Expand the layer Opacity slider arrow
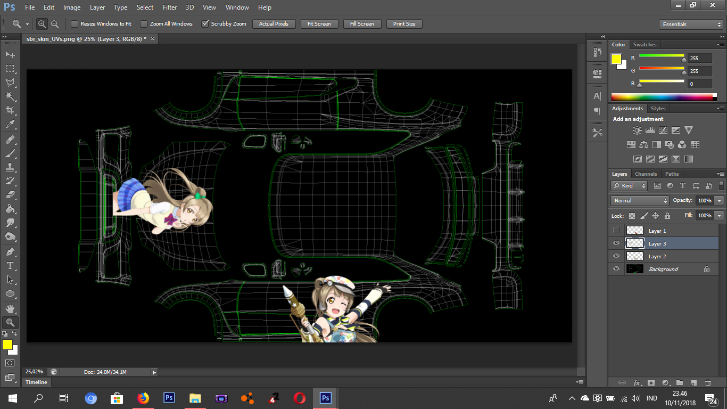 click(x=720, y=201)
